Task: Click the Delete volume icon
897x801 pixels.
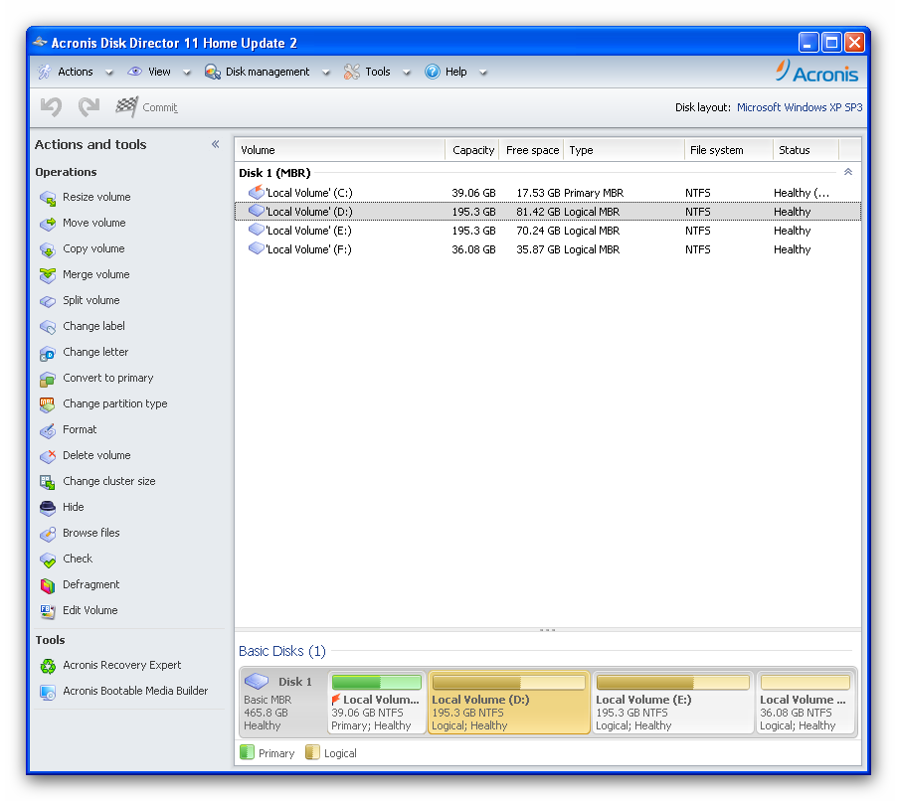Action: click(x=48, y=456)
